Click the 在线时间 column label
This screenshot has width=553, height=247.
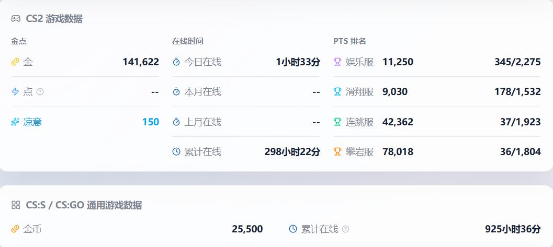[188, 41]
